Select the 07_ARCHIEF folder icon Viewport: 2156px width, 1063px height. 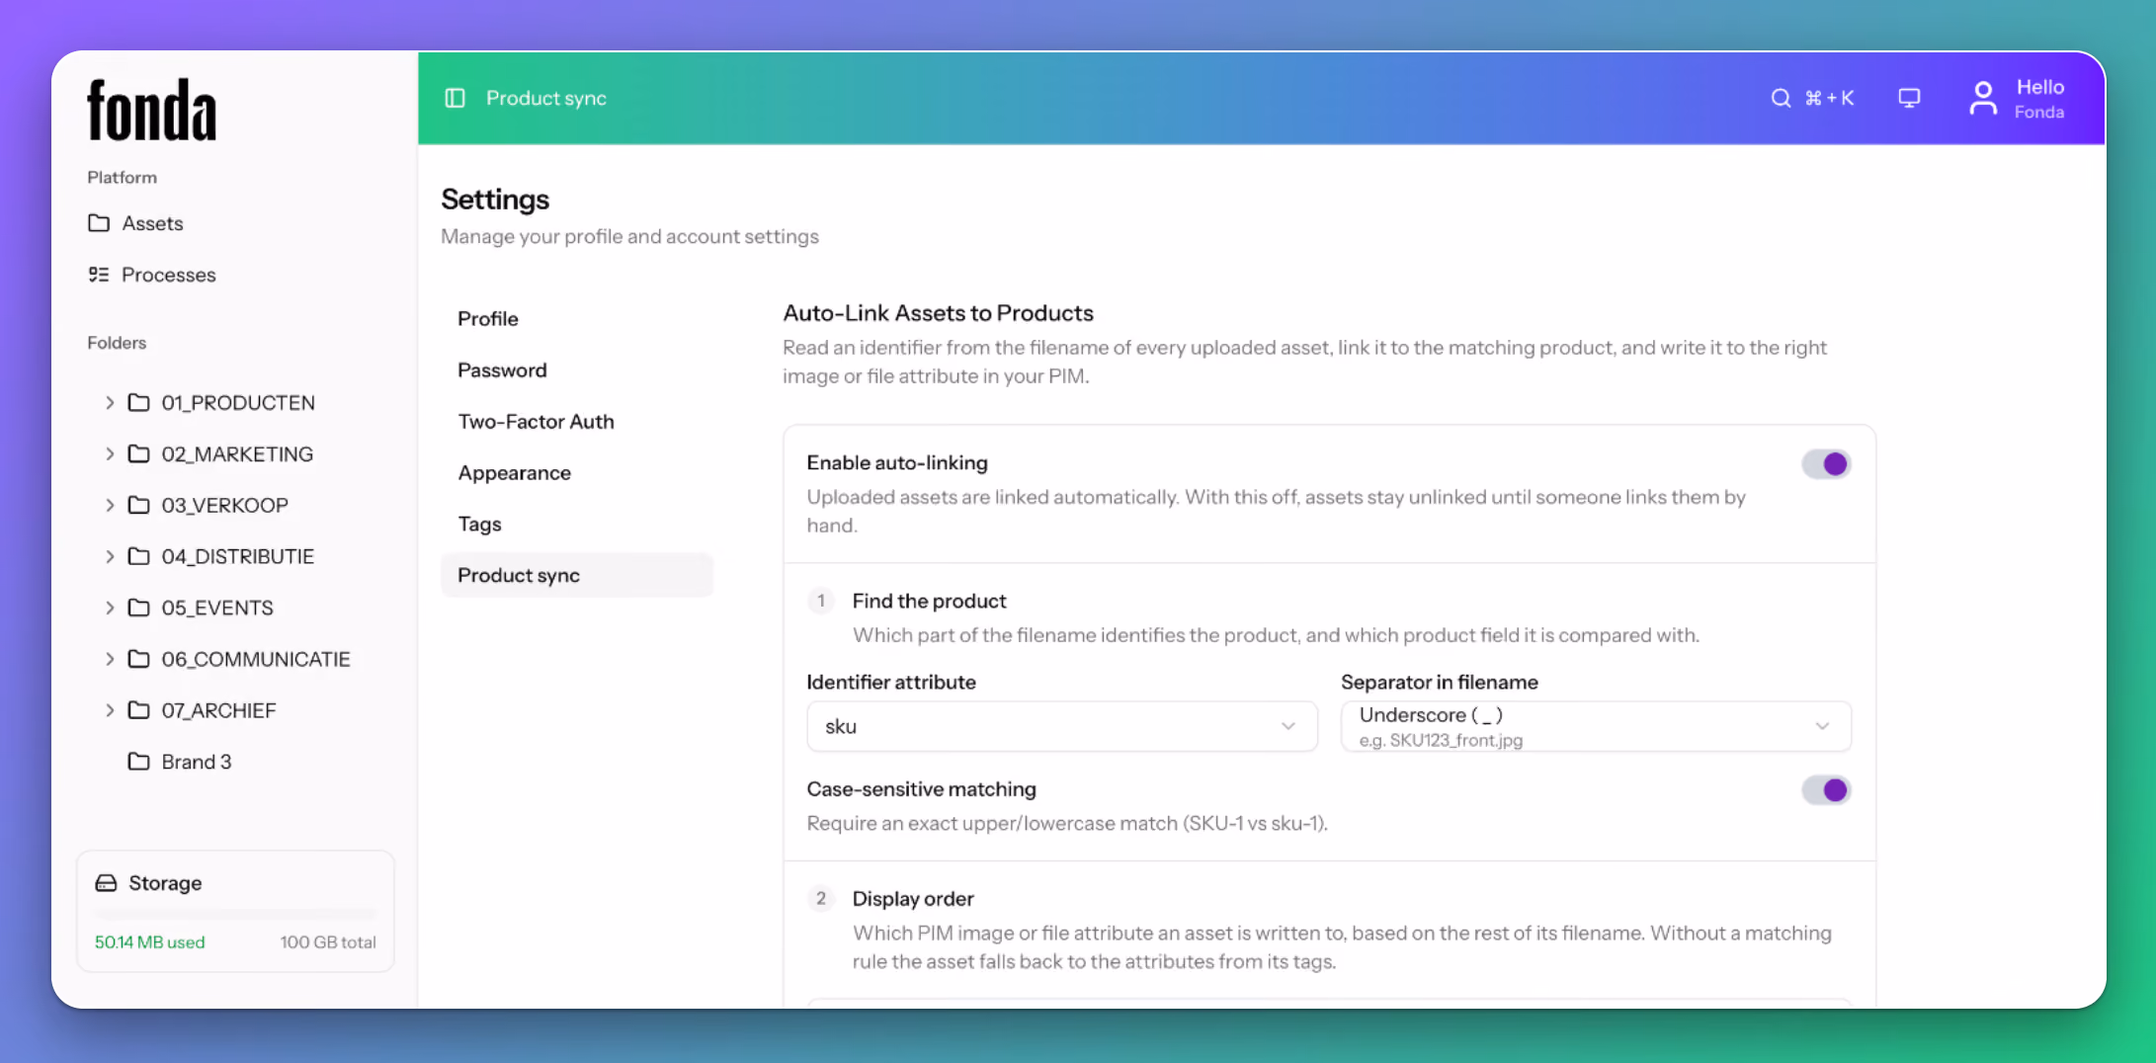tap(139, 710)
